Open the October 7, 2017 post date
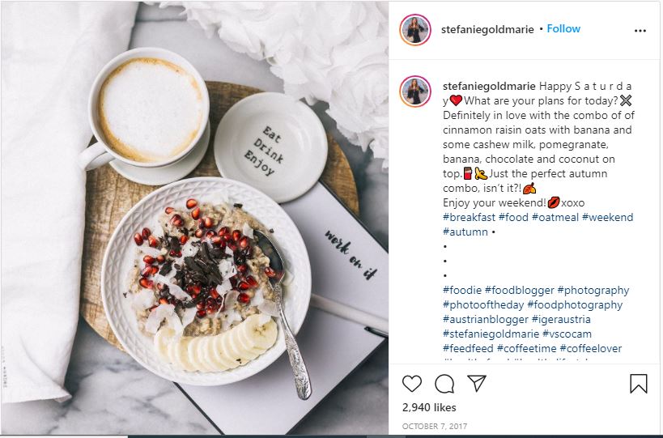 435,426
